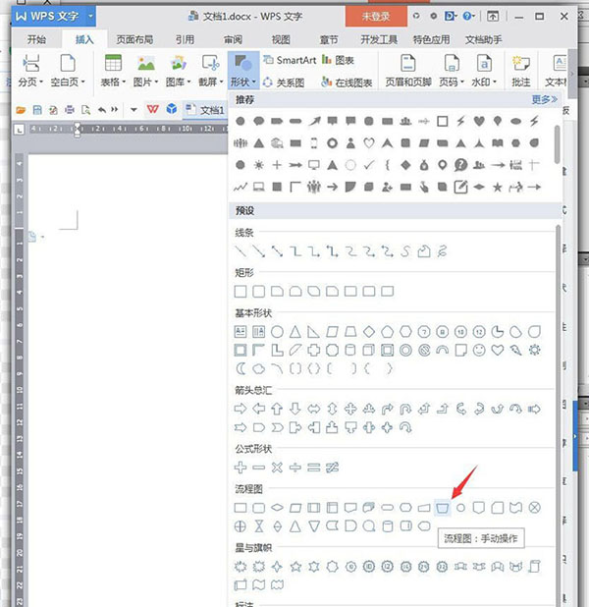Select the plus sign formula shape
The image size is (589, 607).
[241, 468]
